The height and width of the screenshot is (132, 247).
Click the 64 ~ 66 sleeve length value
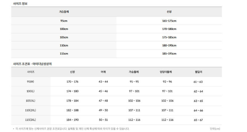pyautogui.click(x=198, y=110)
